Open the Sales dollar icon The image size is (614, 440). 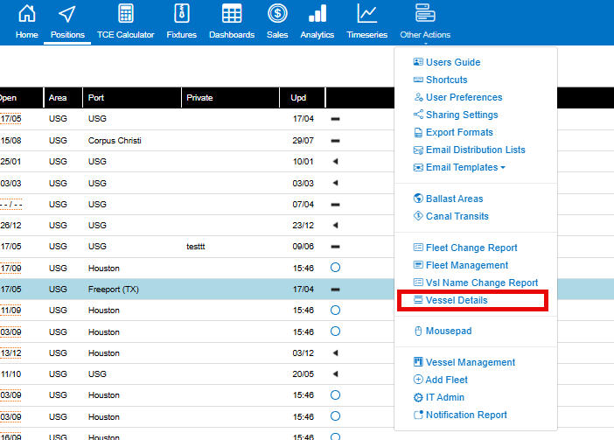pos(277,21)
